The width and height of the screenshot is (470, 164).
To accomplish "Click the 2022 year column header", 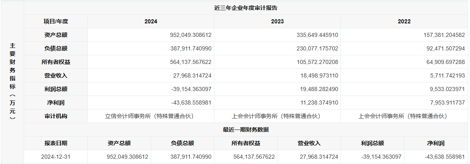I will 404,21.
